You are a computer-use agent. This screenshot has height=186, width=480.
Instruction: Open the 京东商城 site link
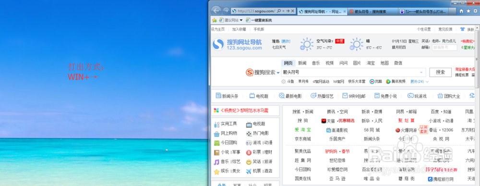[x=303, y=139]
